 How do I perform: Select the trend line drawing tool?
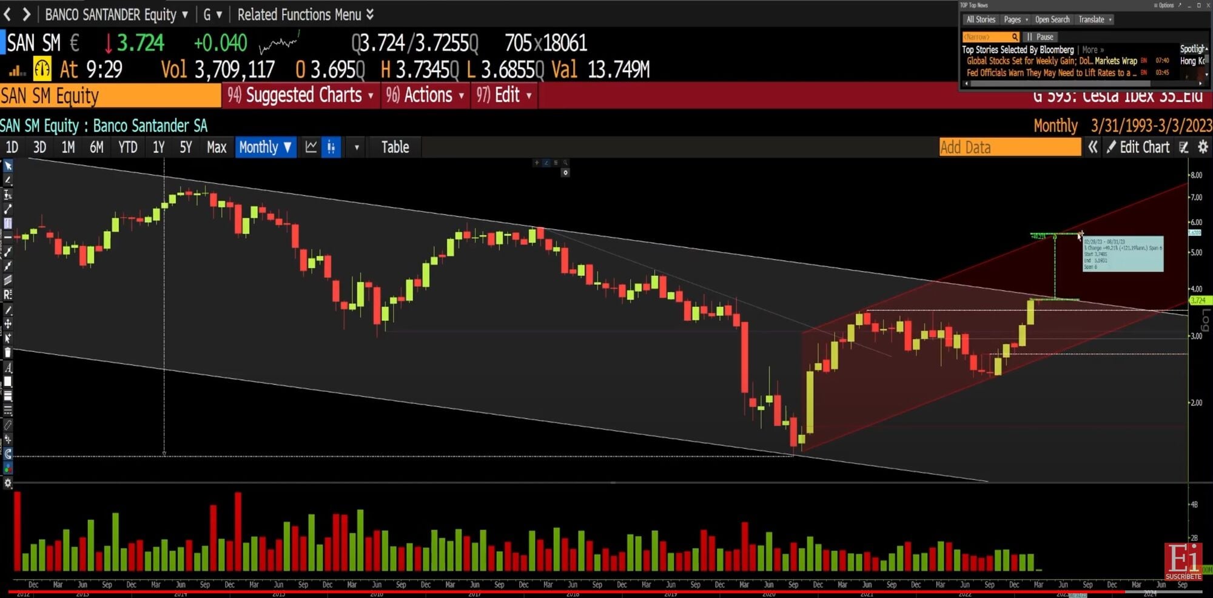(8, 209)
